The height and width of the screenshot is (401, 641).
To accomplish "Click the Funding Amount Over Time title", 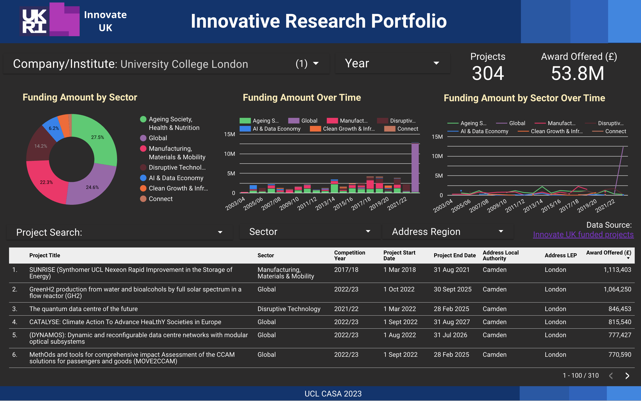I will click(x=302, y=97).
